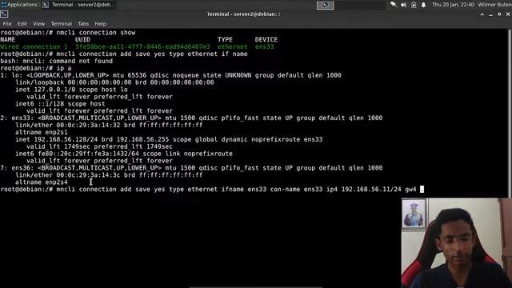Open the Wilmer user menu in the panel
The height and width of the screenshot is (288, 512).
(x=494, y=5)
